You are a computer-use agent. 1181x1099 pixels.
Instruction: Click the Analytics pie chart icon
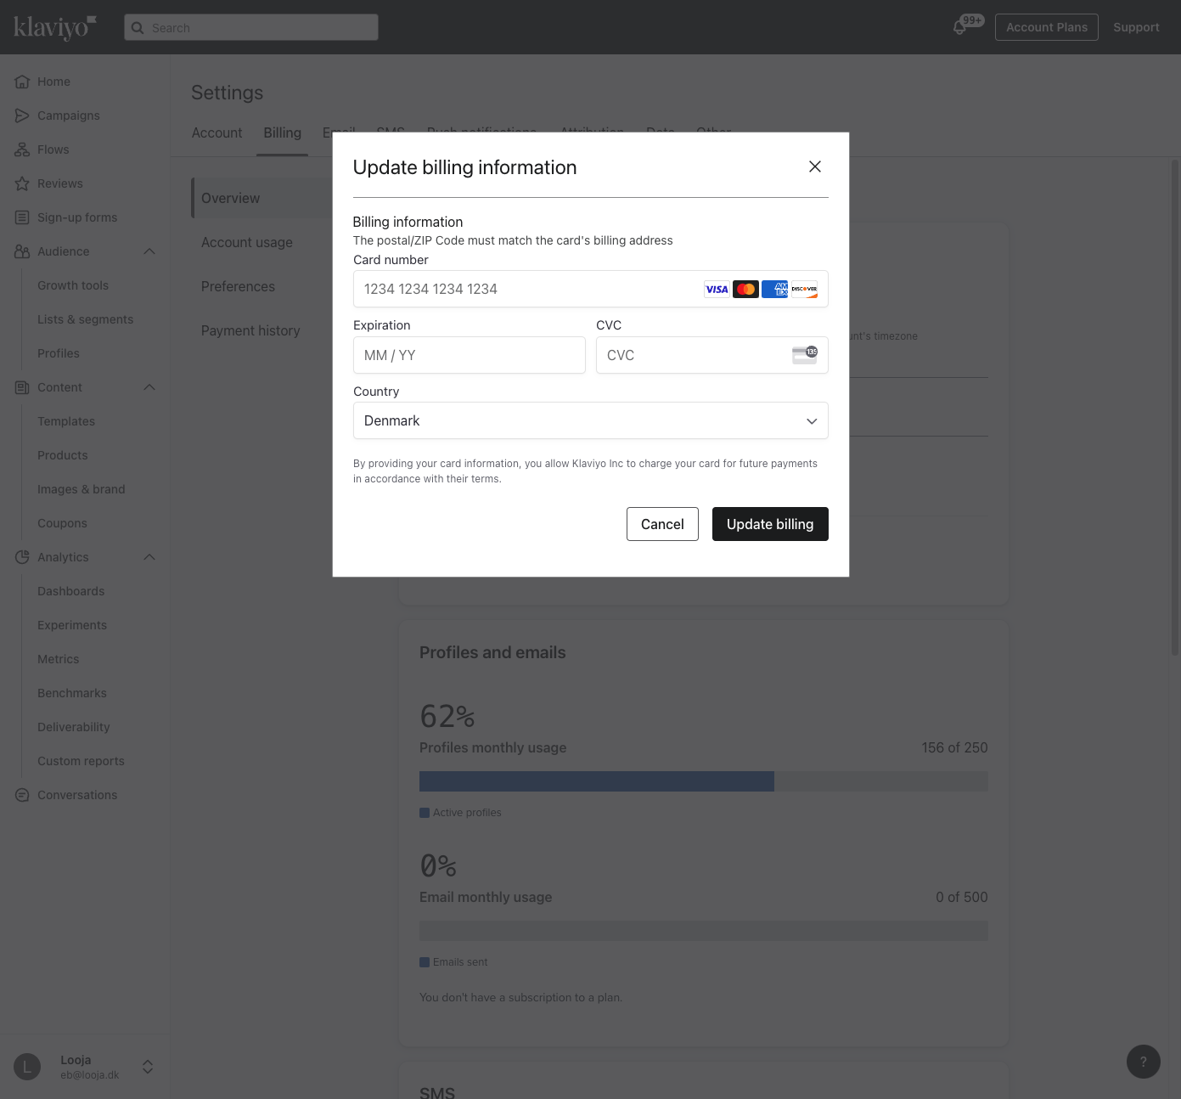pyautogui.click(x=22, y=557)
